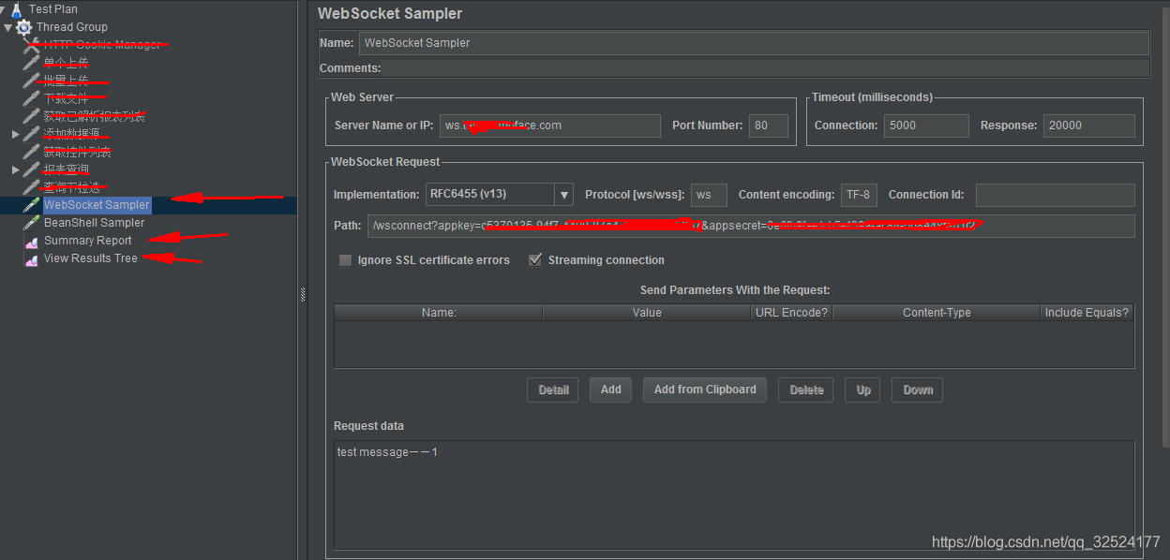Open the Implementation dropdown
This screenshot has height=560, width=1170.
(x=563, y=194)
